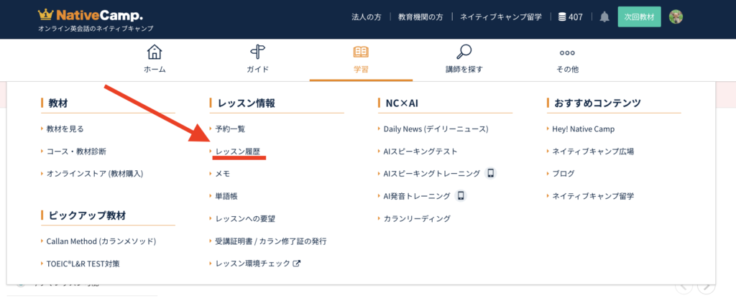Select the ホーム tab label
736x298 pixels.
(x=155, y=70)
